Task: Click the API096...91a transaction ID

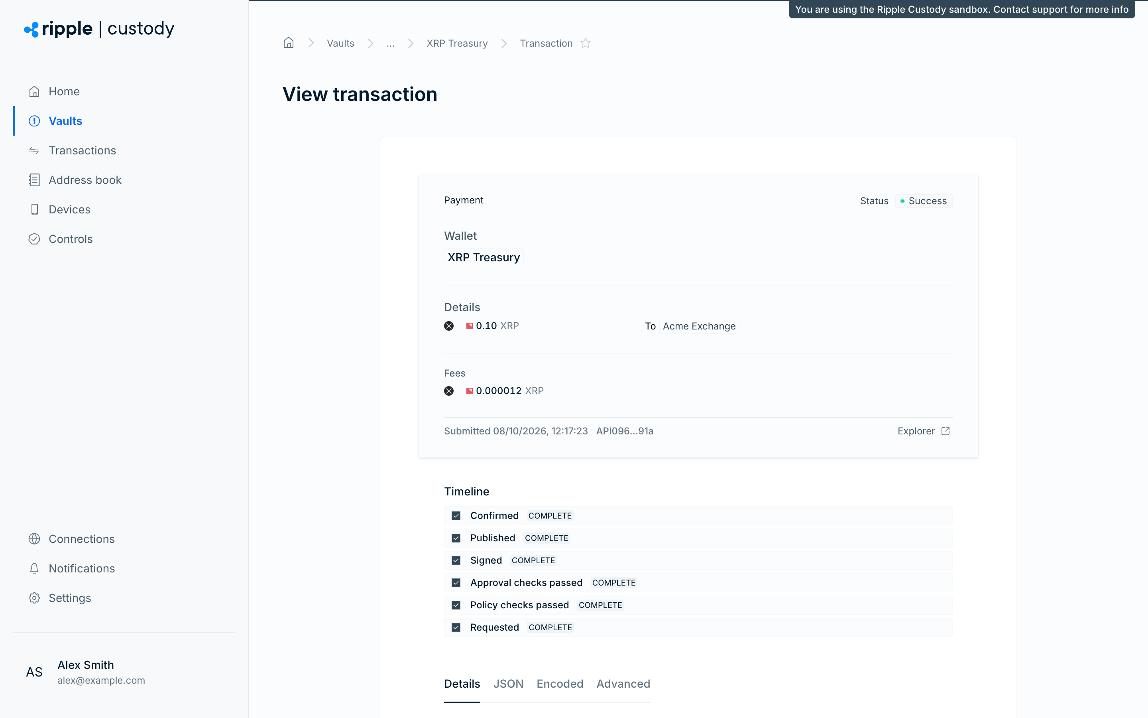Action: click(624, 431)
